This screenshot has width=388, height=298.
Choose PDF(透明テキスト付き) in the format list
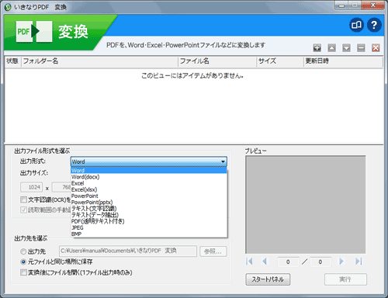[x=149, y=221]
